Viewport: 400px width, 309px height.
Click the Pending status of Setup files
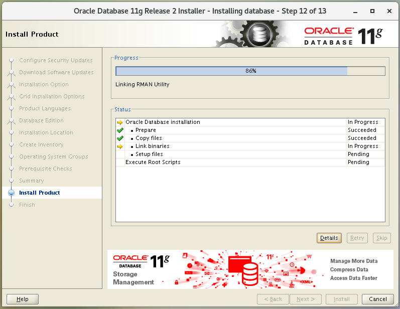(358, 154)
